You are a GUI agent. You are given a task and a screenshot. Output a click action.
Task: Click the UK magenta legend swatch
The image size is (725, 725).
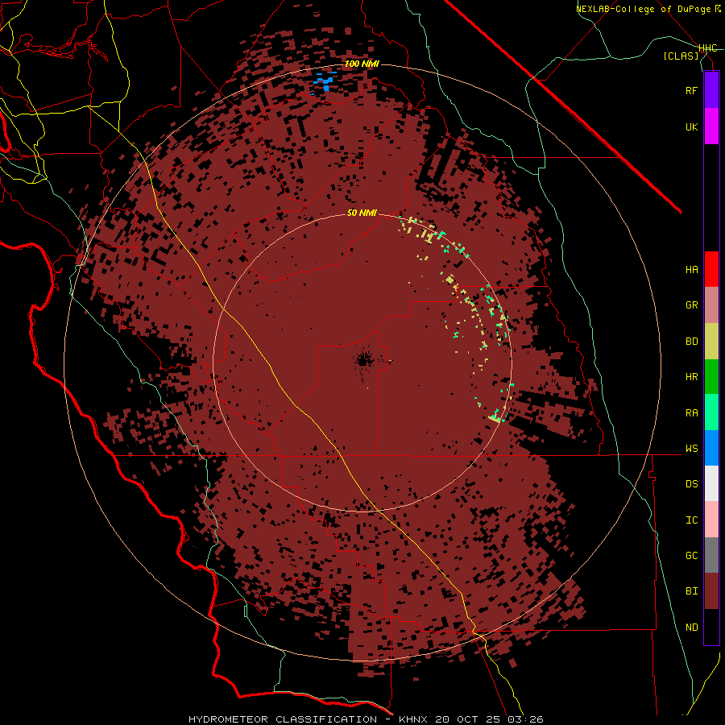pyautogui.click(x=711, y=126)
